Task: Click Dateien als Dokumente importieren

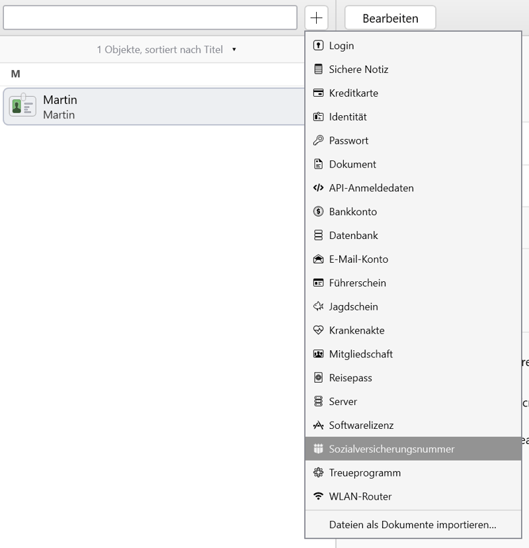Action: pyautogui.click(x=413, y=525)
